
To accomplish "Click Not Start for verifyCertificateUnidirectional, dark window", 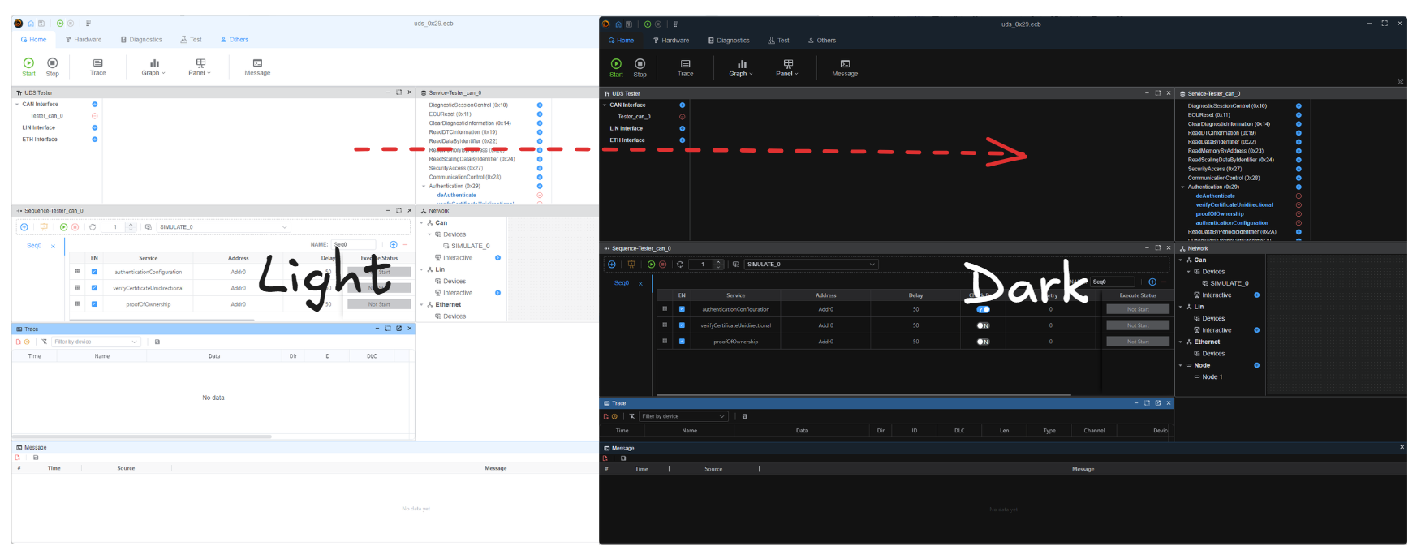I will (1138, 325).
